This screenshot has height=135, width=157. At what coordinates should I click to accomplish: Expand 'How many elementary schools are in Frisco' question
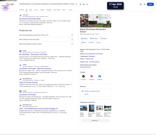(46, 35)
